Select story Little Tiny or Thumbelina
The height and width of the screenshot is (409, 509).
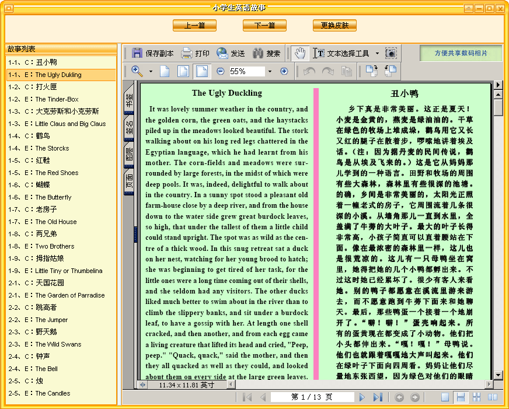click(x=61, y=271)
